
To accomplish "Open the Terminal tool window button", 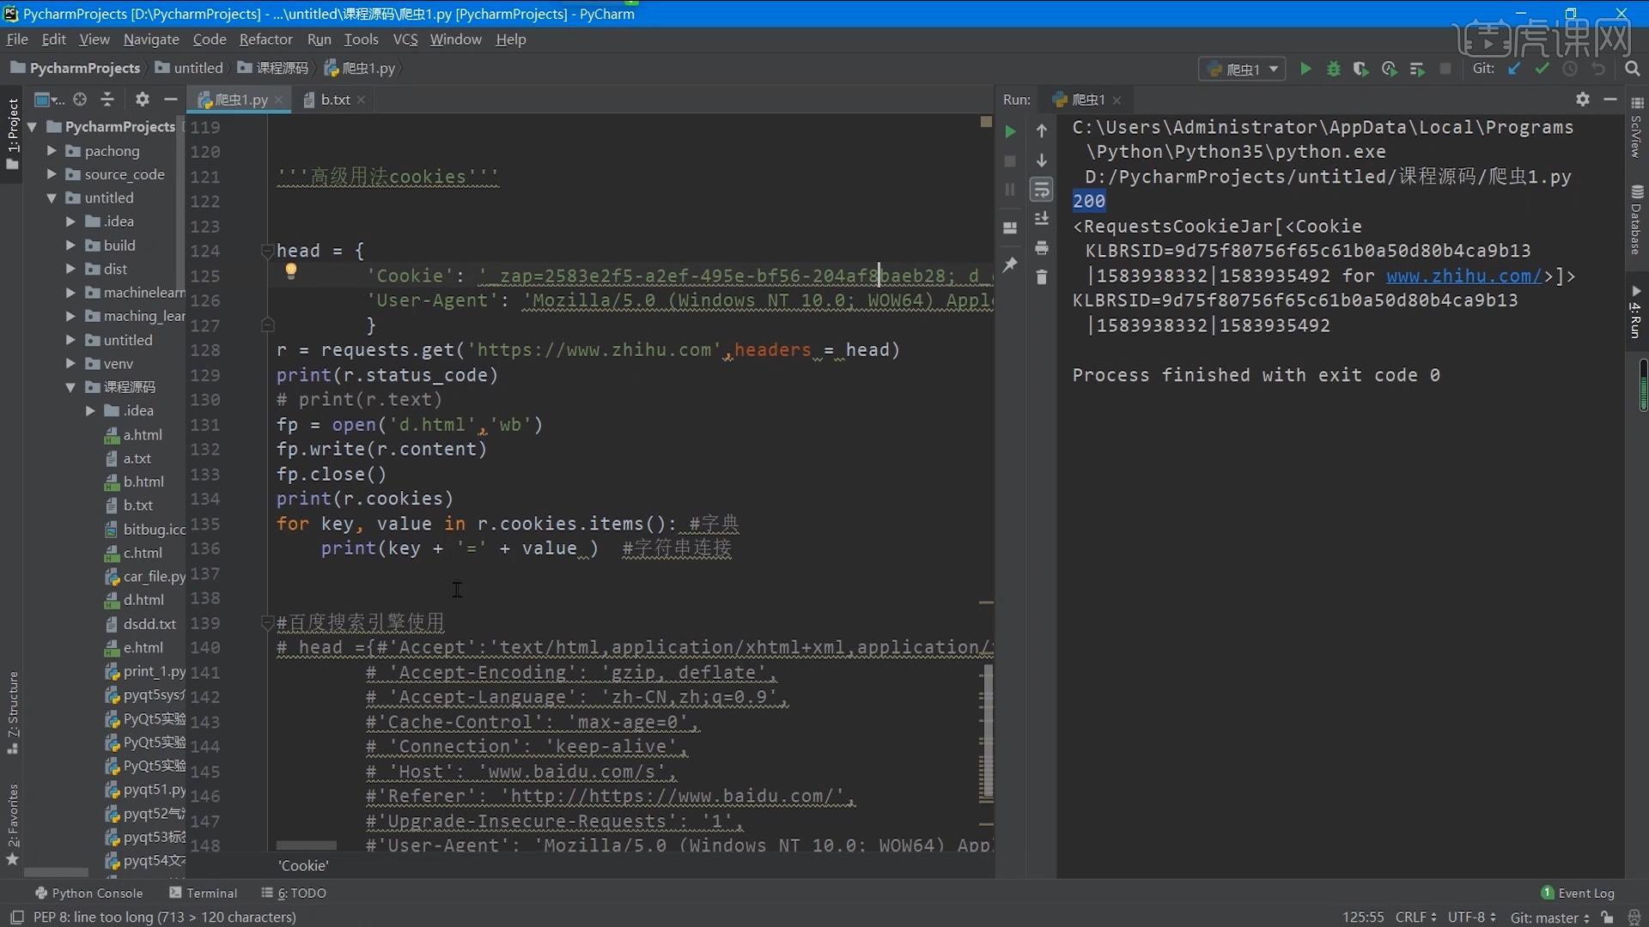I will (204, 893).
